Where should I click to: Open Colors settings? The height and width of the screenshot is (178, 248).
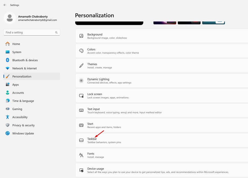point(162,51)
